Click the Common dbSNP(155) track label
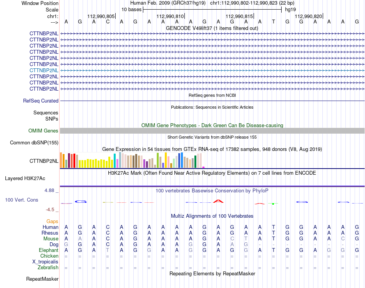The height and width of the screenshot is (288, 365). click(34, 142)
